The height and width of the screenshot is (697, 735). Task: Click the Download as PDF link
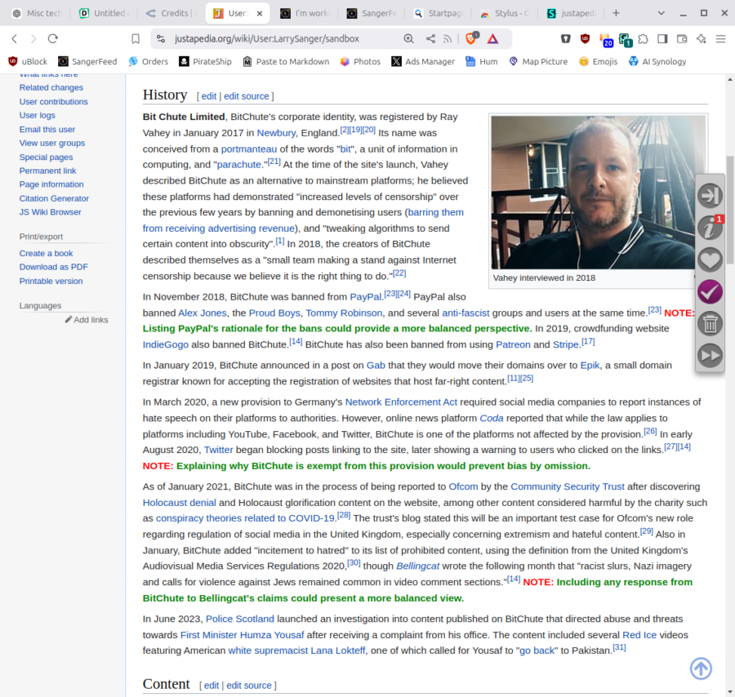53,267
